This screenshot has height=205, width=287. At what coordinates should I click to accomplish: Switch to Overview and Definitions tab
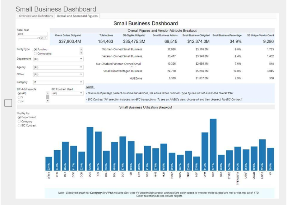coord(36,16)
